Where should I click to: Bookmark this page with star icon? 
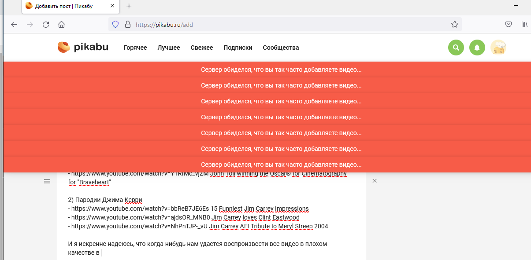[x=455, y=25]
